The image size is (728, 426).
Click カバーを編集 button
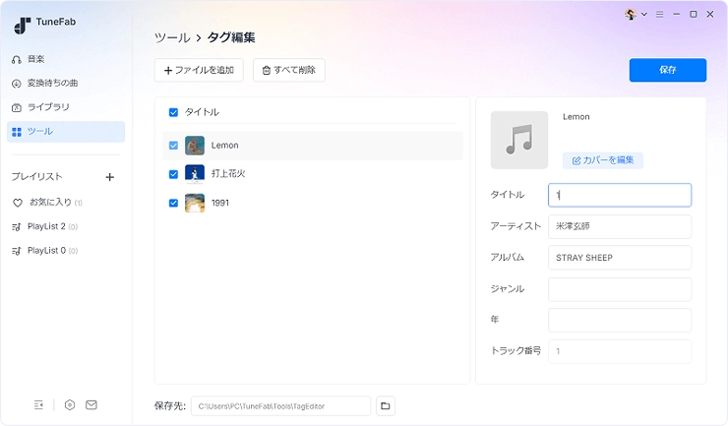[603, 160]
